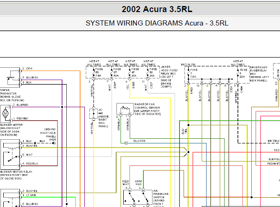Select the 'ORG' wire label at pin 2
The height and width of the screenshot is (207, 280).
[29, 69]
